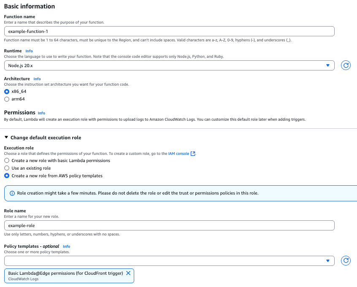This screenshot has width=357, height=287.
Task: Open the Info link beside Architecture
Action: [x=37, y=79]
